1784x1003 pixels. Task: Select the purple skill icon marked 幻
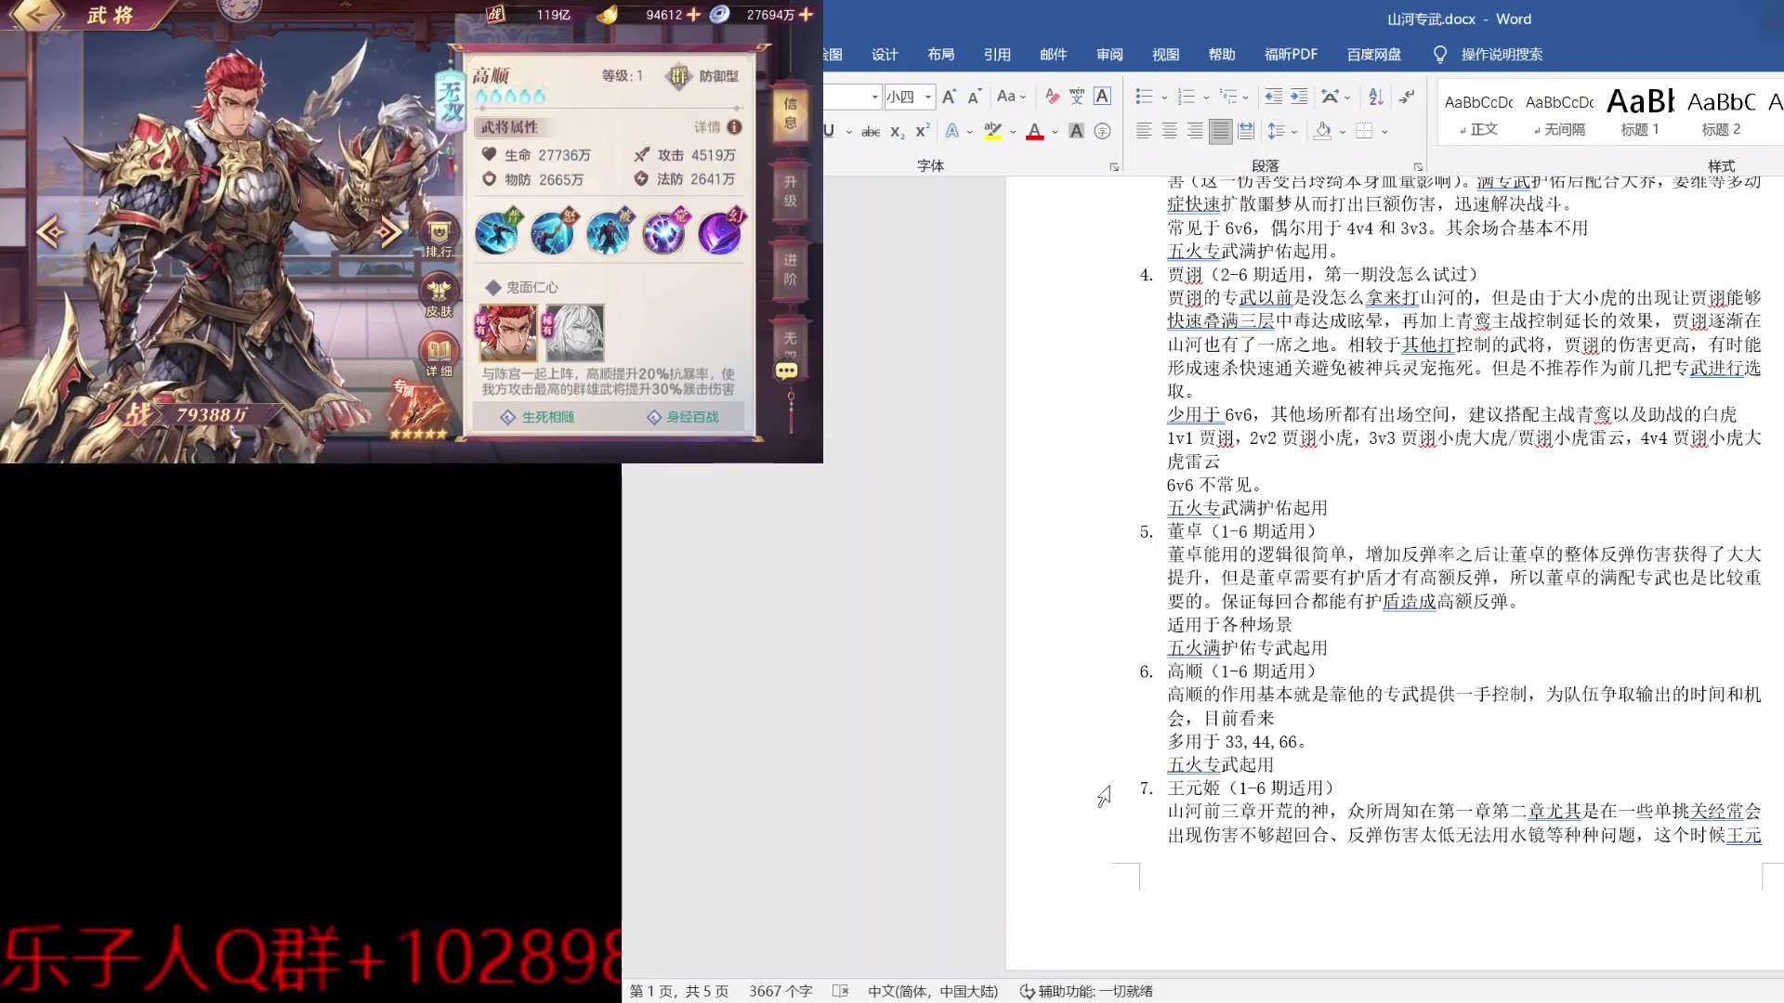click(721, 231)
